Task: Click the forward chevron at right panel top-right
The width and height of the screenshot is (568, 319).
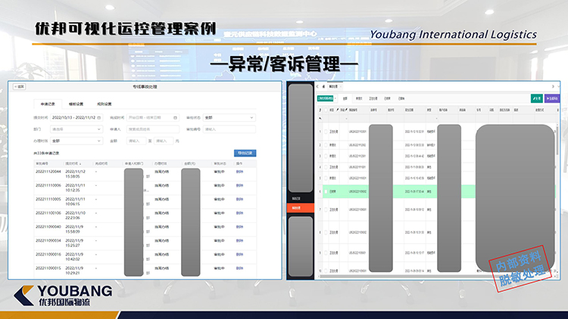Action: [553, 86]
